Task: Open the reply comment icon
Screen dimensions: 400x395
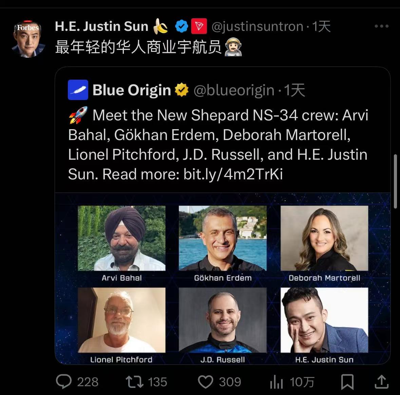Action: [64, 381]
